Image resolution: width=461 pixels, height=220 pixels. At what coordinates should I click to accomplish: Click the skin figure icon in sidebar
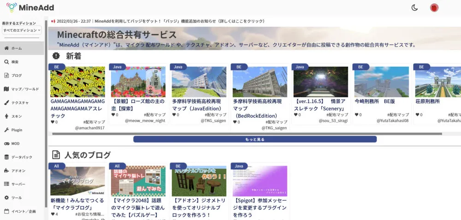point(6,116)
